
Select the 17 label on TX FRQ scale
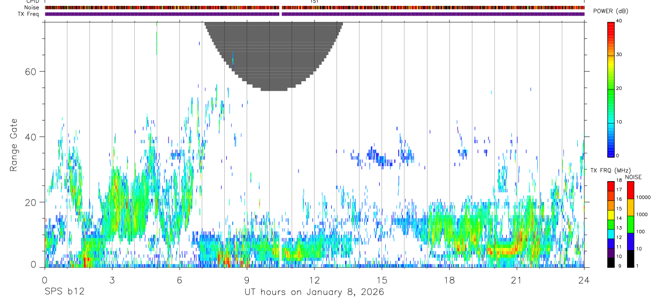[619, 190]
